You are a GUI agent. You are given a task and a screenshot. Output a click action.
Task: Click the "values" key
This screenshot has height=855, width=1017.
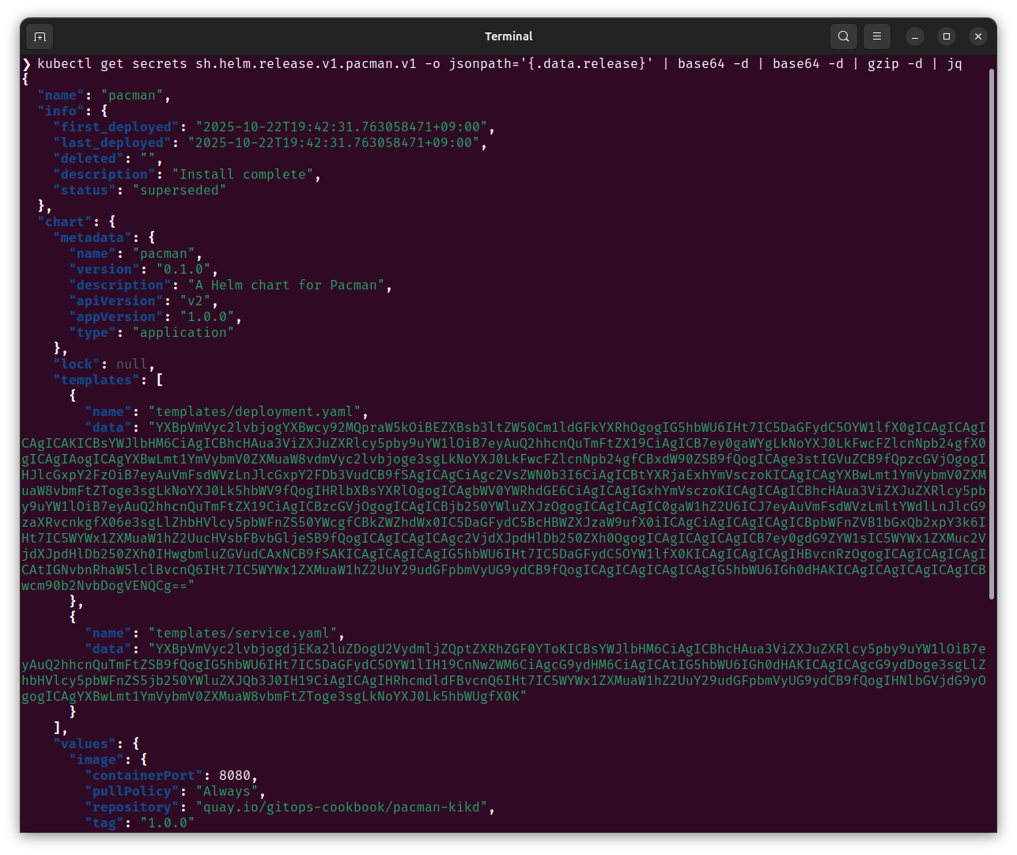85,743
